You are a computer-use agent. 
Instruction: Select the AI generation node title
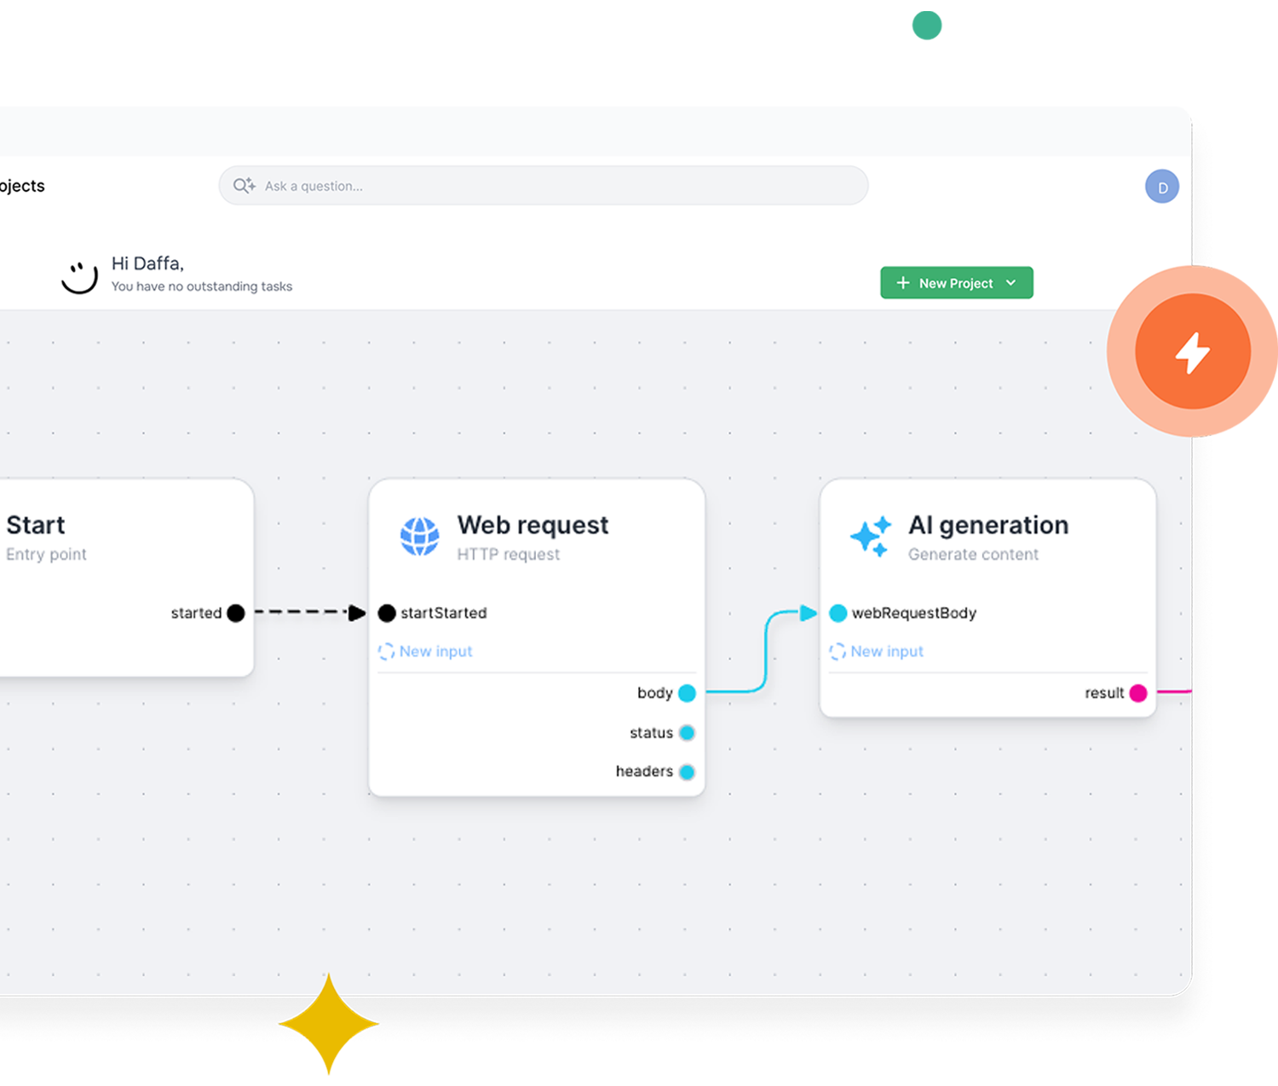(988, 525)
